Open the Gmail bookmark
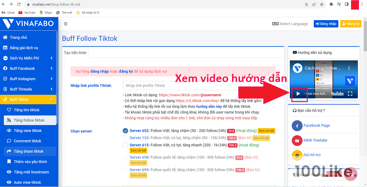Image resolution: width=367 pixels, height=187 pixels. (8, 12)
